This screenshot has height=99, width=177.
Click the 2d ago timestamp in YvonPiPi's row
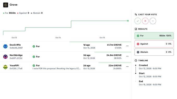pos(87,66)
